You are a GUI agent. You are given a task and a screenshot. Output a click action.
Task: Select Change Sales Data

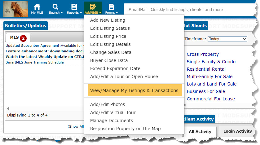coord(111,52)
